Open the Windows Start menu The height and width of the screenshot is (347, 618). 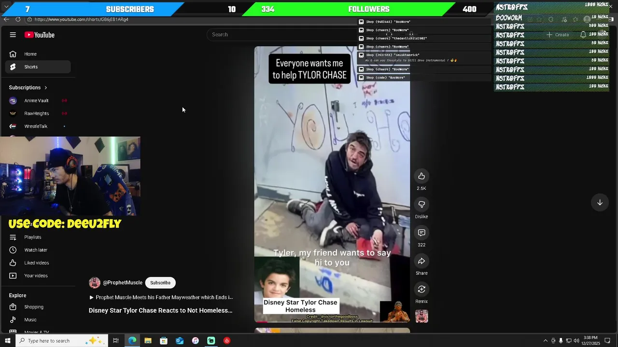point(7,341)
